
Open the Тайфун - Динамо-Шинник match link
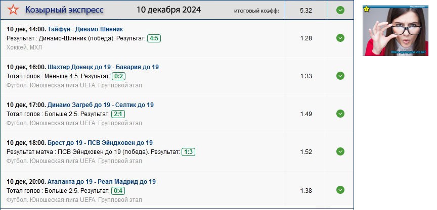pyautogui.click(x=85, y=29)
